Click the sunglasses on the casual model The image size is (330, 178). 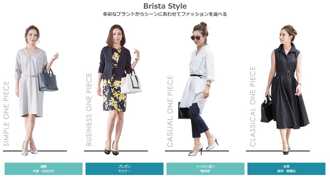coord(197,38)
